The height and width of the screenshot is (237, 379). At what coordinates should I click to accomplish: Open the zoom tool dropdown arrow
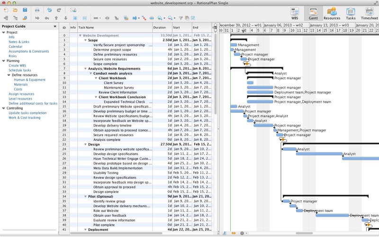pyautogui.click(x=165, y=18)
